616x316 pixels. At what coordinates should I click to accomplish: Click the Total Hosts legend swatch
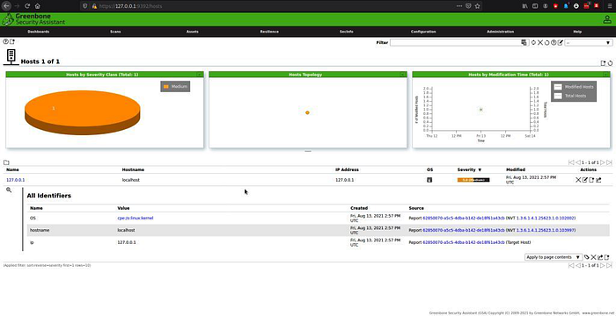click(558, 96)
